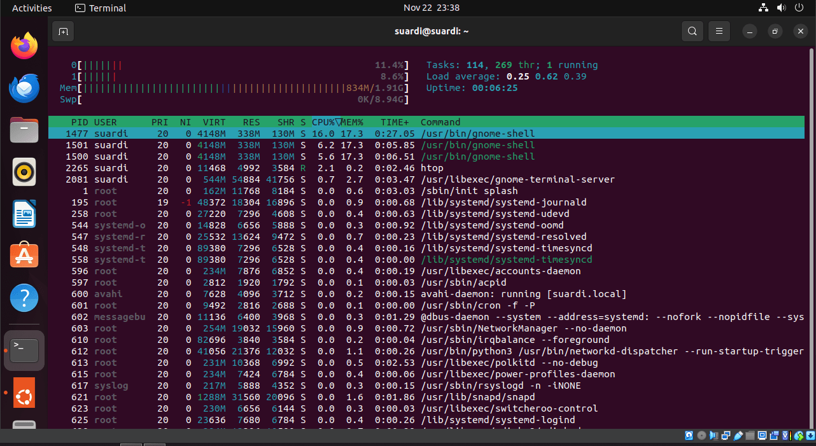816x446 pixels.
Task: Click the network status icon in top bar
Action: (764, 8)
